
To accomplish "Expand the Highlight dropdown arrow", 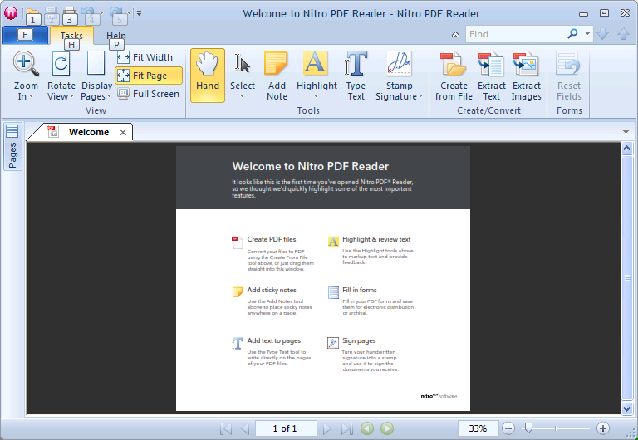I will point(317,97).
